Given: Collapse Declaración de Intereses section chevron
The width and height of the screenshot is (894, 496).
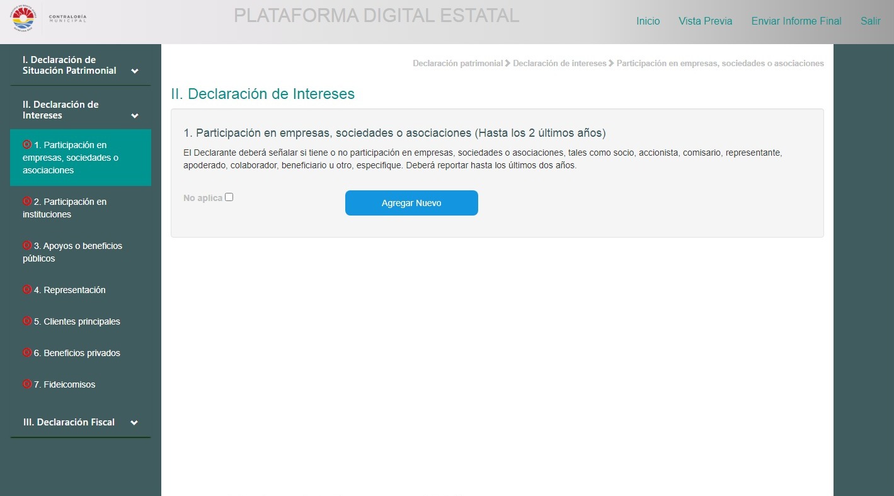Looking at the screenshot, I should (134, 116).
